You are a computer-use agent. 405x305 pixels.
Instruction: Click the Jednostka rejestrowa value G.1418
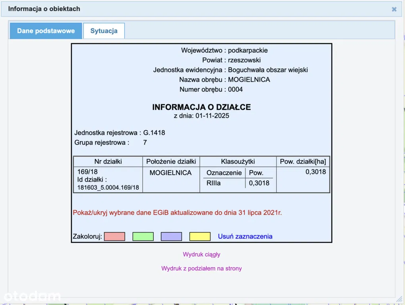pyautogui.click(x=154, y=133)
